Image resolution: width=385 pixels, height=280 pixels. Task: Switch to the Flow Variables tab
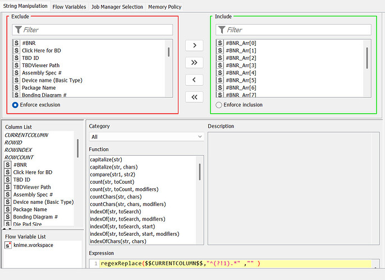pos(69,7)
